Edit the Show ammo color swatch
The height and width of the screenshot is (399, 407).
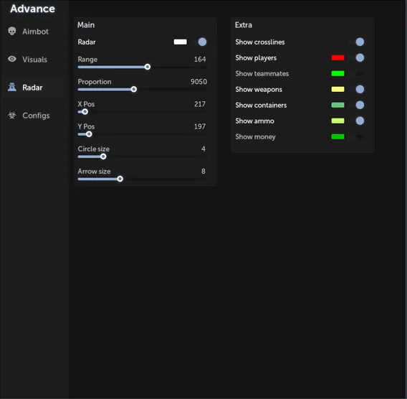(337, 121)
